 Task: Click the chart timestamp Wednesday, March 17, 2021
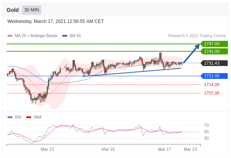pos(56,21)
